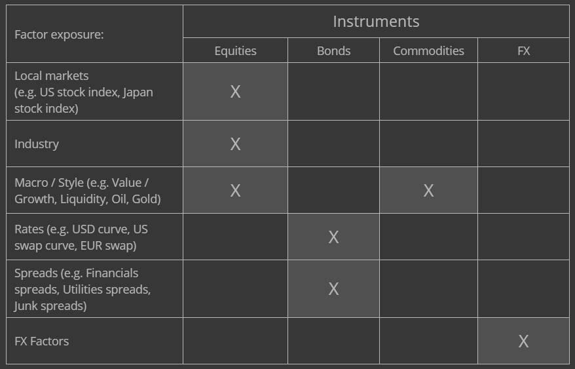
Task: Click the X in Rates Bonds cell
Action: click(333, 237)
